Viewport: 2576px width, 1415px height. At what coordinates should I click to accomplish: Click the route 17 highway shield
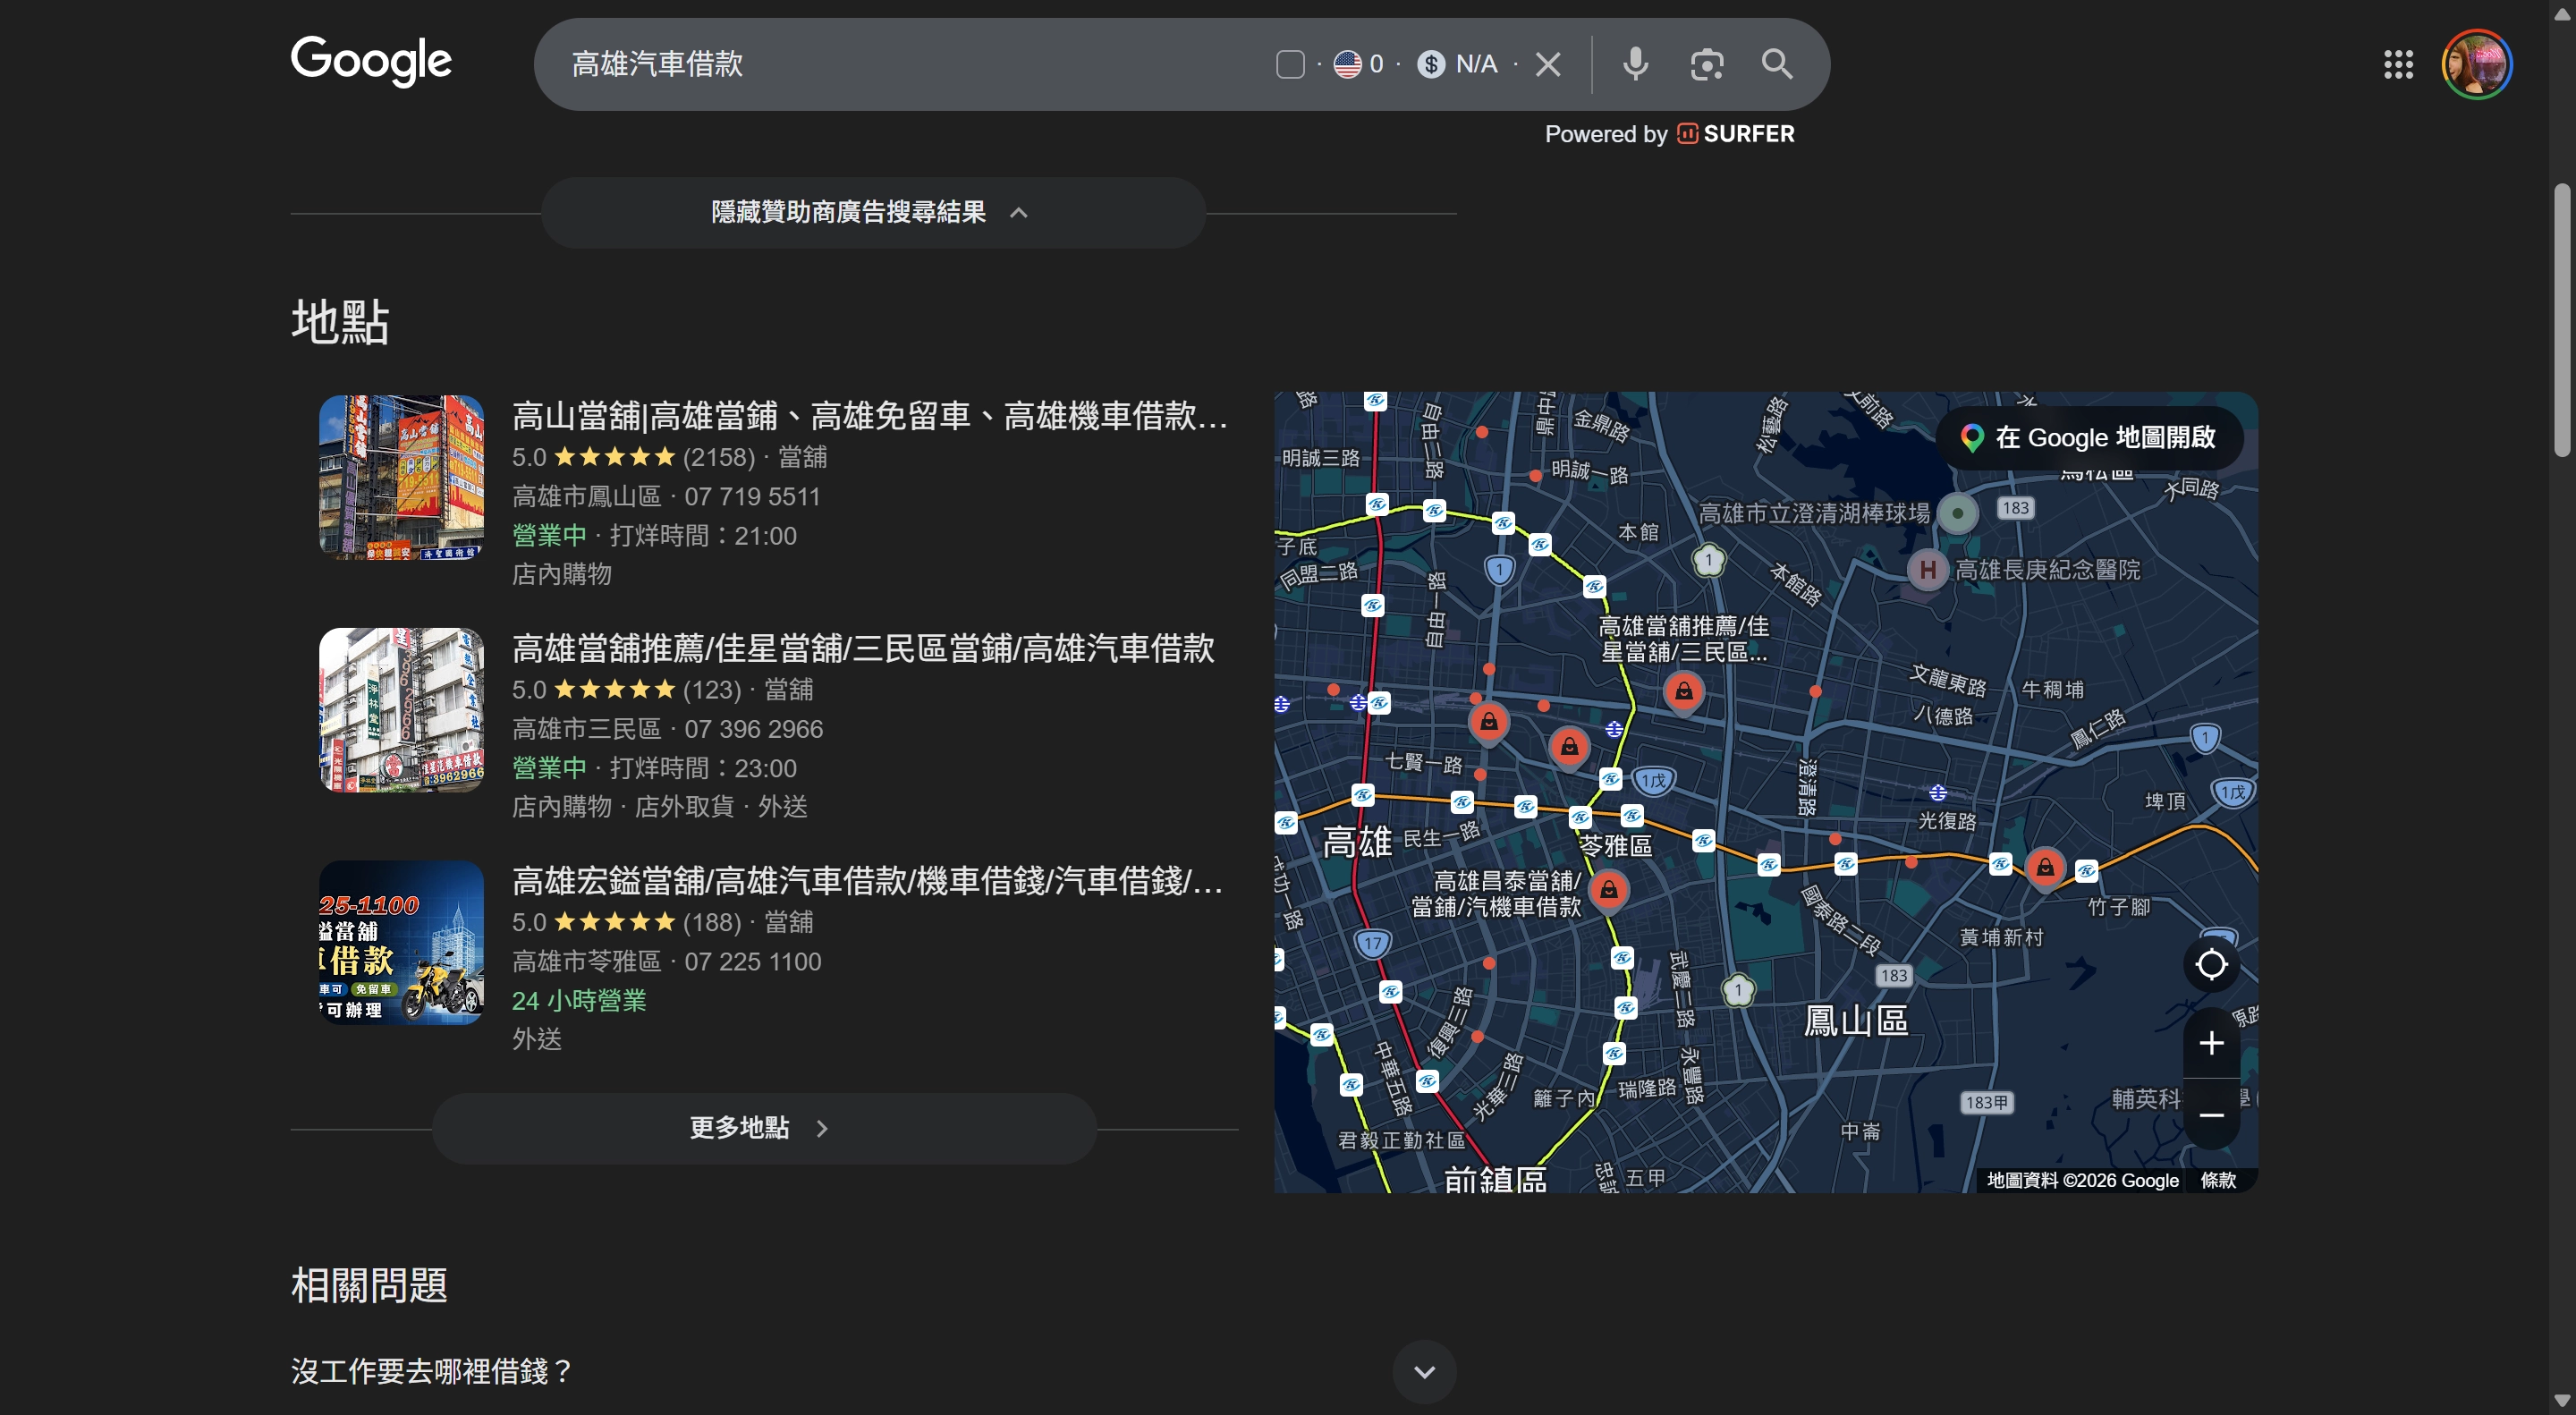click(1372, 943)
